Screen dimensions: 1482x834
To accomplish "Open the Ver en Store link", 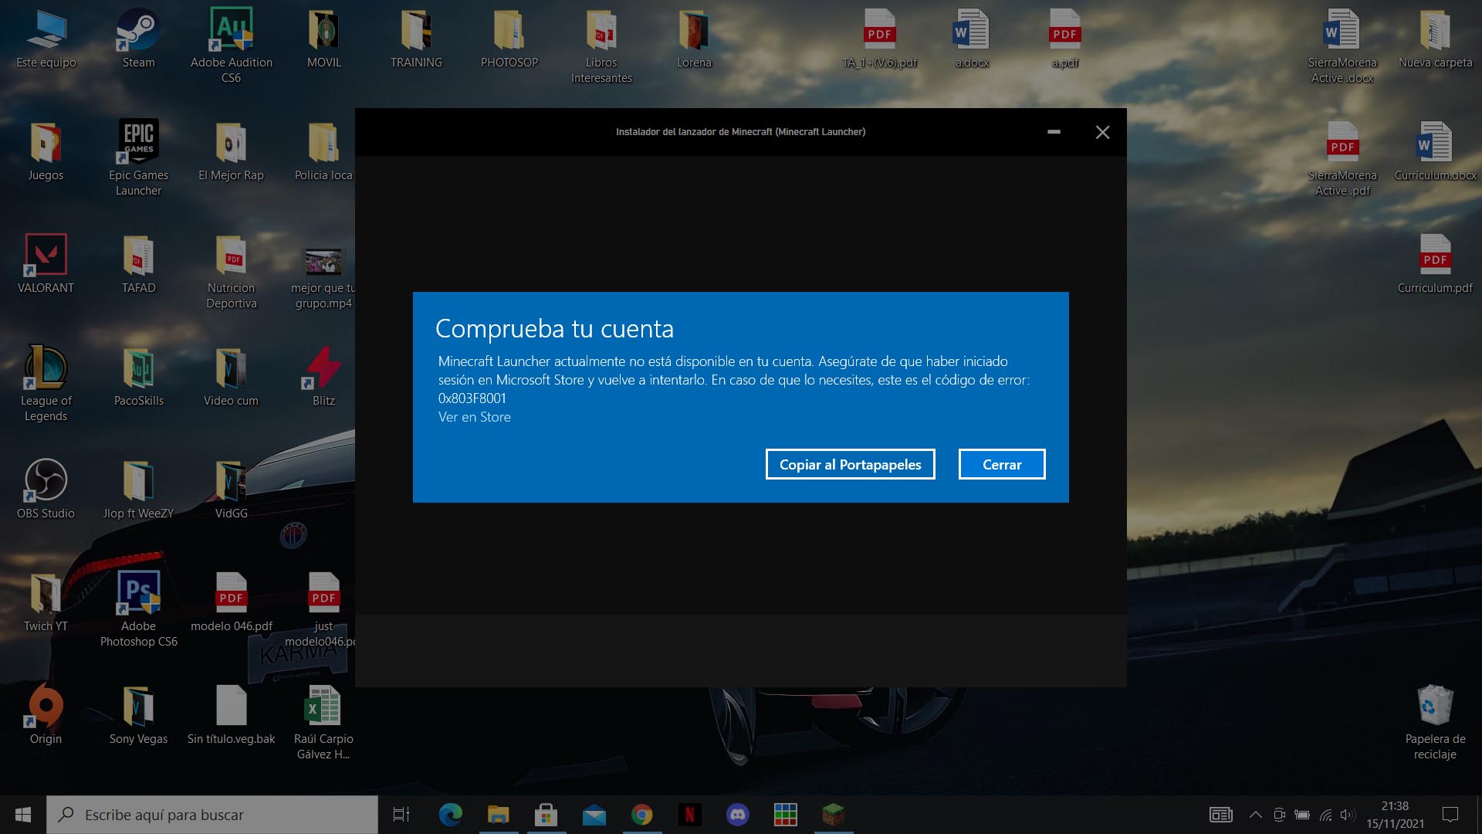I will (x=474, y=417).
